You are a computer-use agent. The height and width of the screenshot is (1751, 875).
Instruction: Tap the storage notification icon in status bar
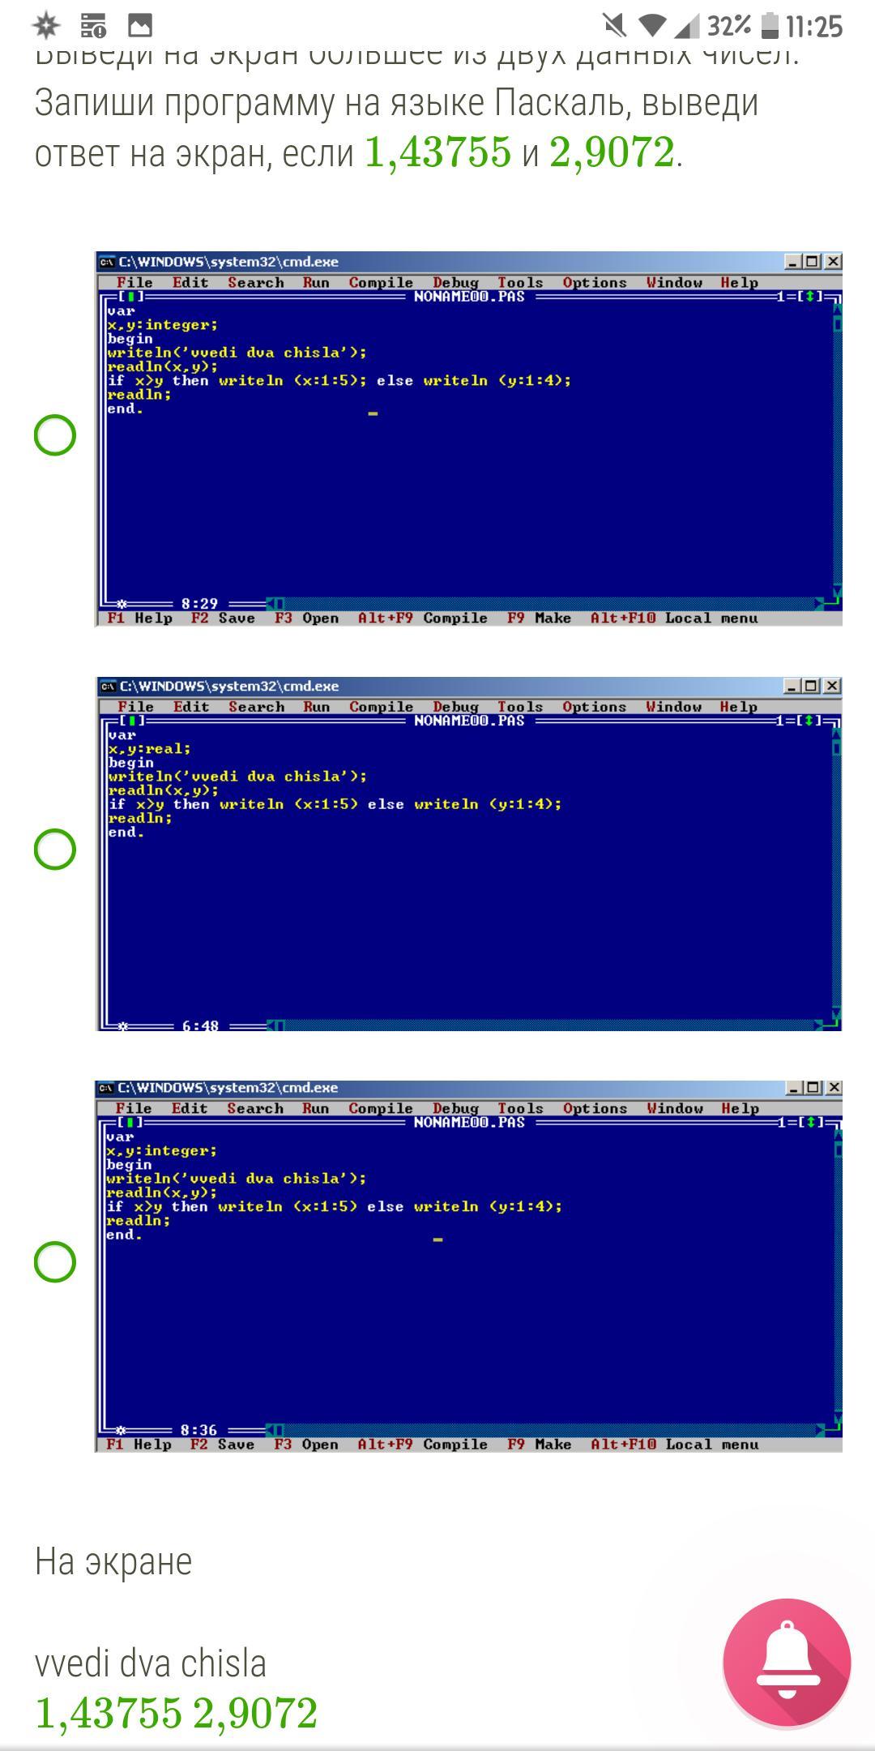point(94,26)
